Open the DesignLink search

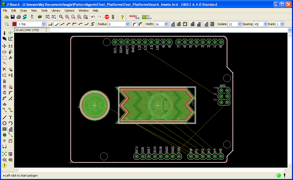(x=134, y=17)
